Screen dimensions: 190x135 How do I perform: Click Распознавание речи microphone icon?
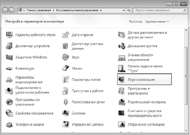(66, 102)
